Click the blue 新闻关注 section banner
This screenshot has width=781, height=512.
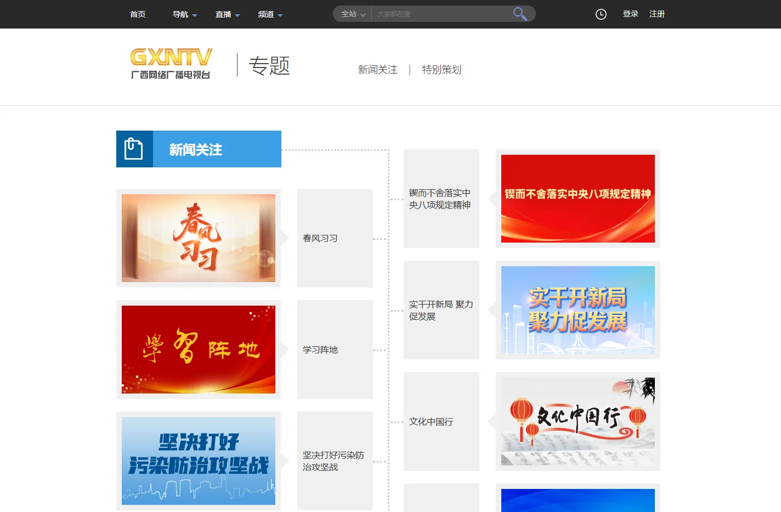tap(199, 149)
